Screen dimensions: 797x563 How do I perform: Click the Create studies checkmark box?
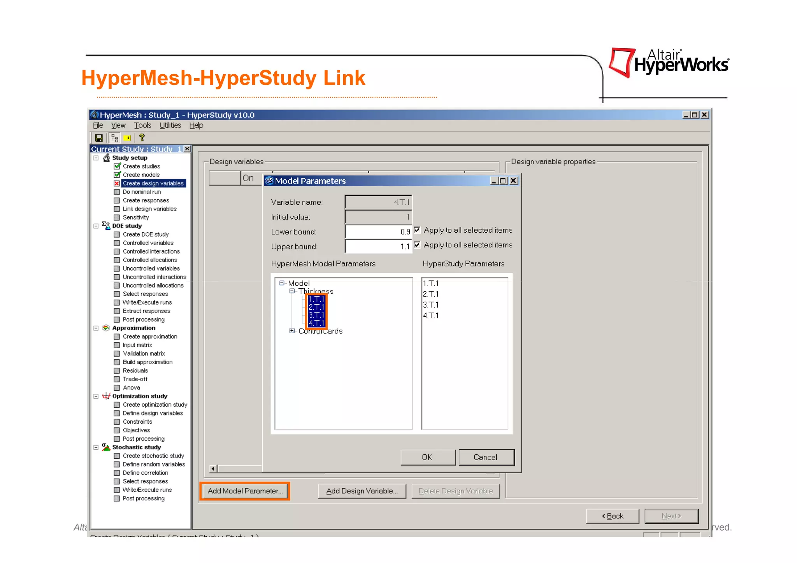(x=117, y=166)
